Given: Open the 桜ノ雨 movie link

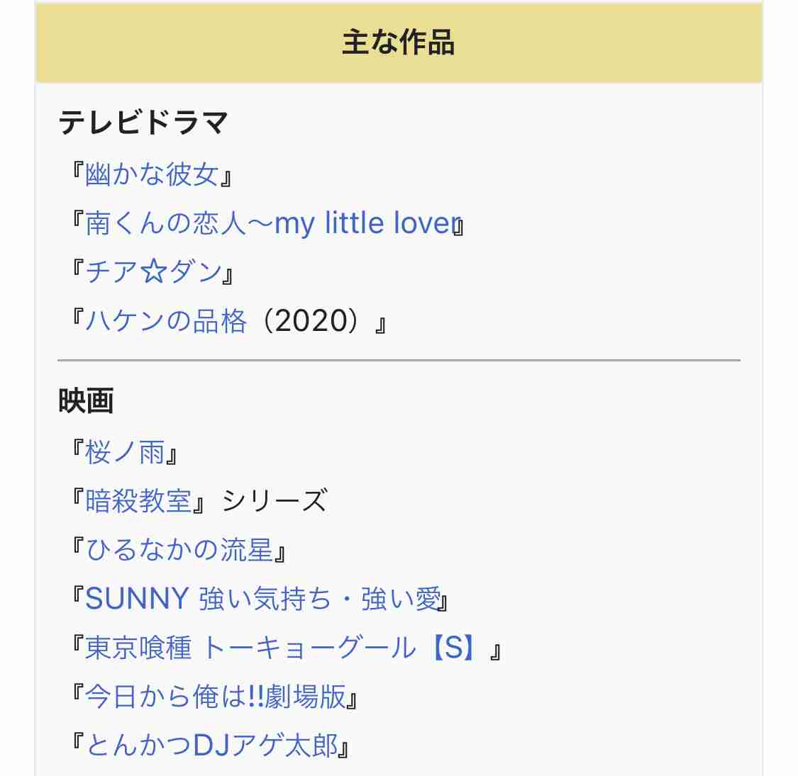Looking at the screenshot, I should click(x=125, y=453).
